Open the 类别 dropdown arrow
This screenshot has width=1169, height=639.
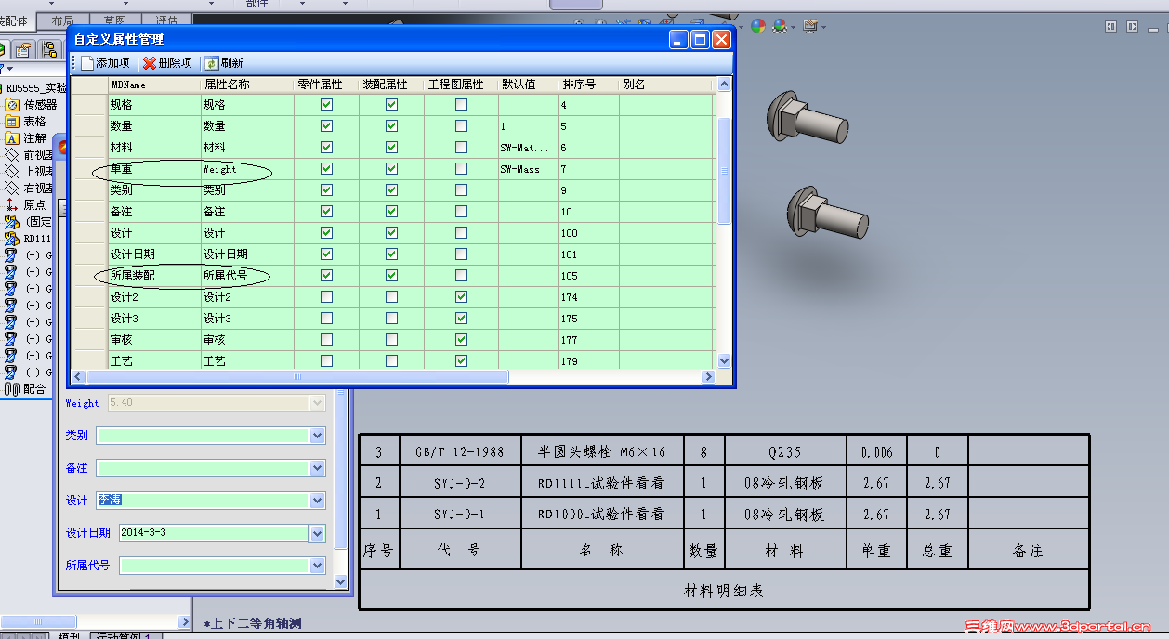[x=318, y=436]
